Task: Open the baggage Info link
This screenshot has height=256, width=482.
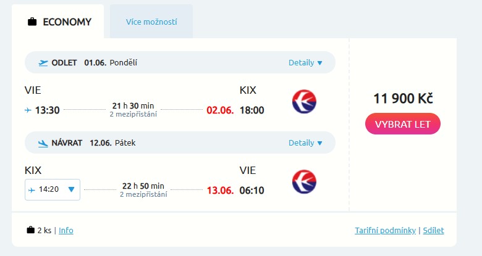Action: pyautogui.click(x=66, y=231)
